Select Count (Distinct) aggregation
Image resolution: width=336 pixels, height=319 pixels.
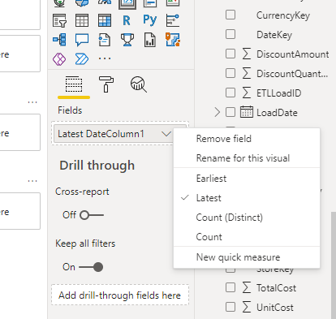click(x=247, y=218)
